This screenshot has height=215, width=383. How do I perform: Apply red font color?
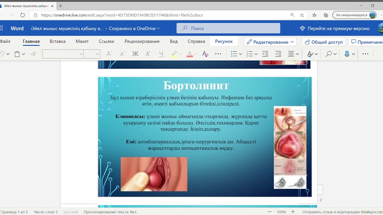coord(190,54)
